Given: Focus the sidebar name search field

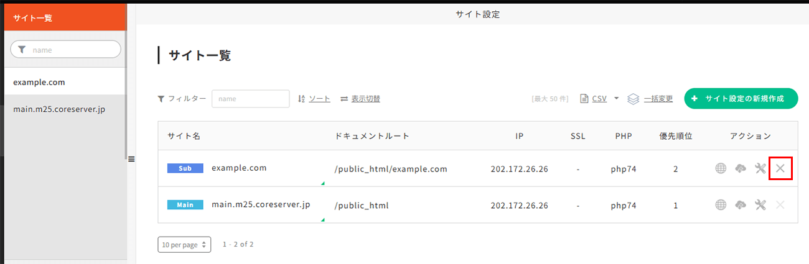Looking at the screenshot, I should 65,50.
